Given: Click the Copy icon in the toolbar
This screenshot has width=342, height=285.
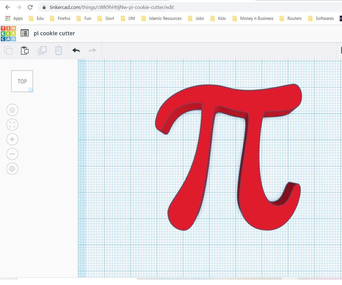Looking at the screenshot, I should (8, 50).
